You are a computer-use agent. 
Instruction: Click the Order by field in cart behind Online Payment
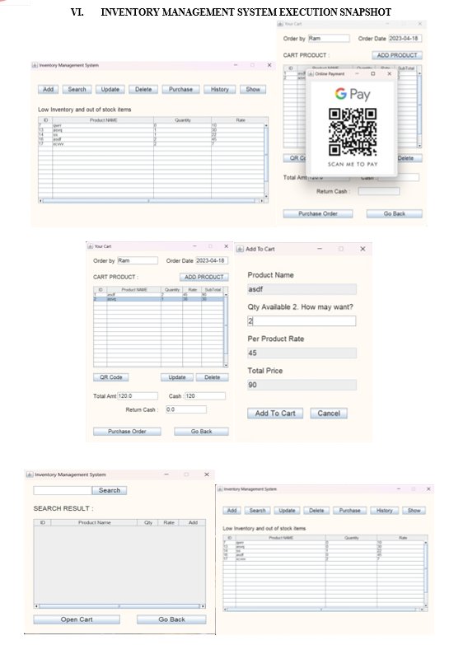(329, 38)
